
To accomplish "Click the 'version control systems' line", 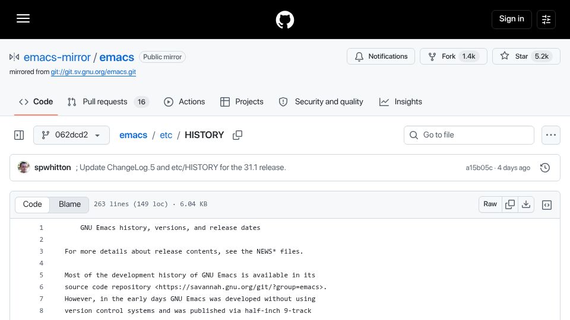I will coord(188,311).
